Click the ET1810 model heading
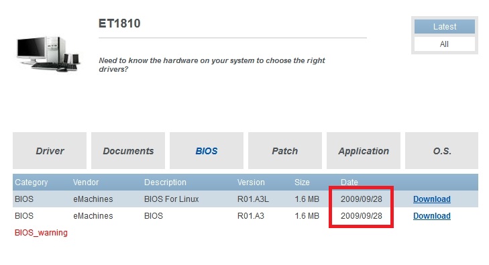Viewport: 489px width, 265px height. pos(119,23)
